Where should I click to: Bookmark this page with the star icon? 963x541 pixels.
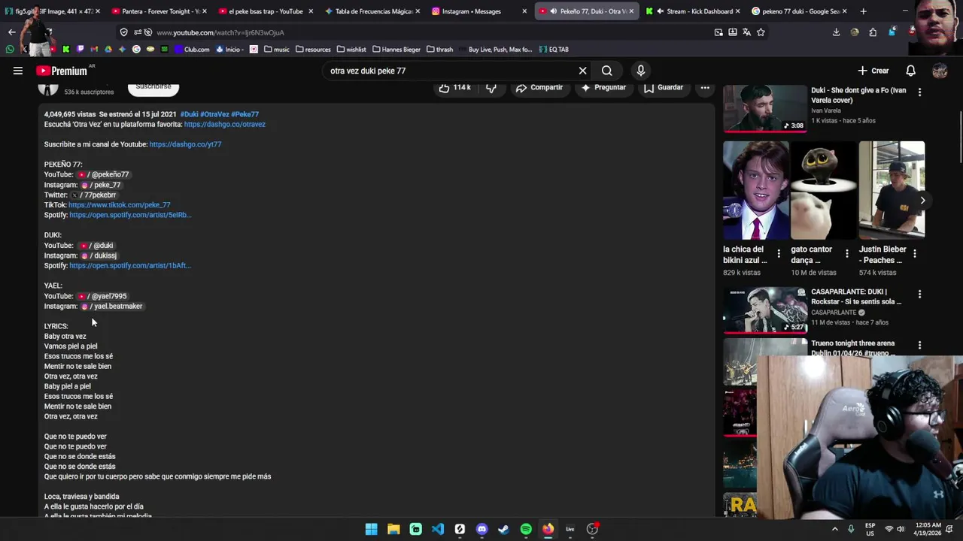coord(761,32)
